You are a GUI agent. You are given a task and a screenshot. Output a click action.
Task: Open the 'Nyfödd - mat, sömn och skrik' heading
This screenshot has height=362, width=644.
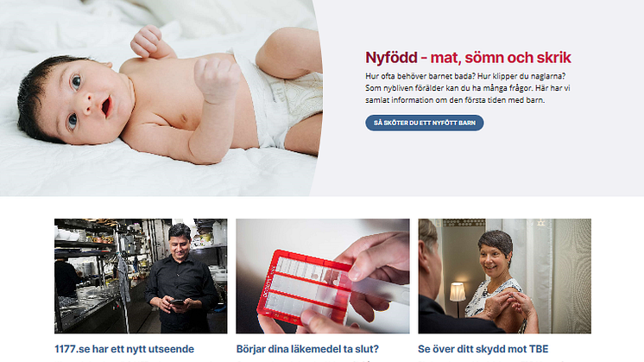point(468,58)
